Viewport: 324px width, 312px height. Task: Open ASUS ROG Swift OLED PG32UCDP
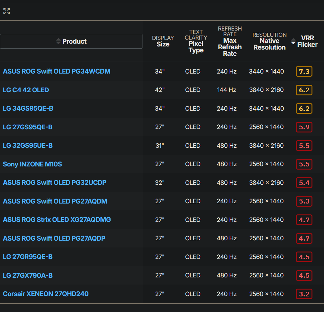55,183
